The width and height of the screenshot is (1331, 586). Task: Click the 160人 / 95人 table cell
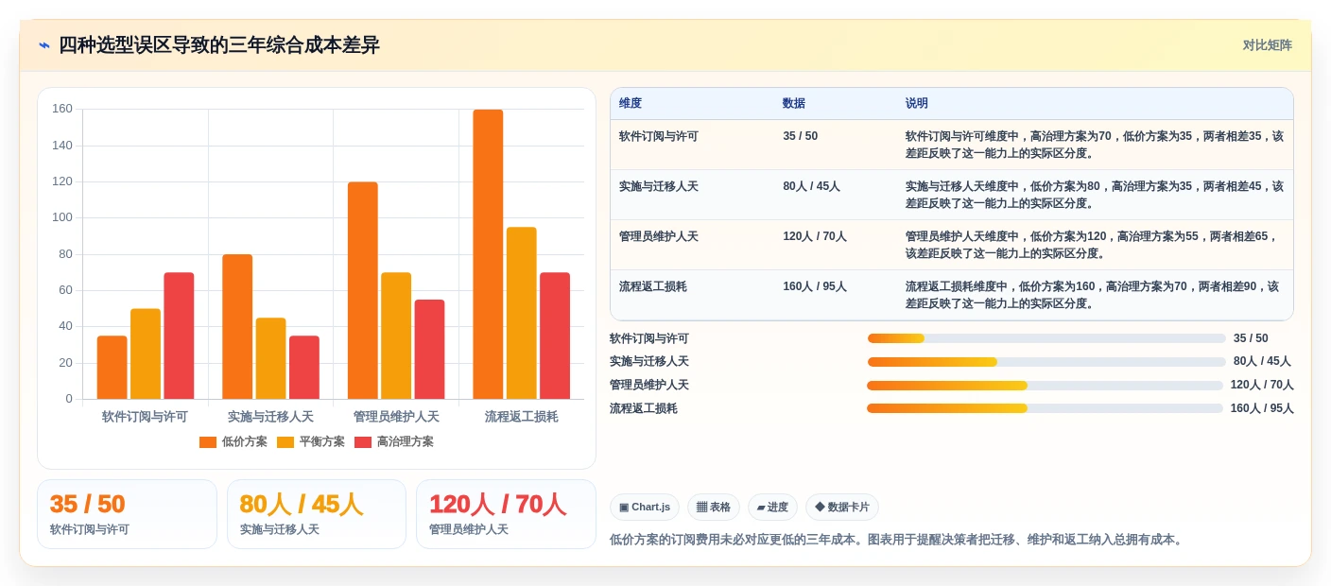[x=815, y=286]
